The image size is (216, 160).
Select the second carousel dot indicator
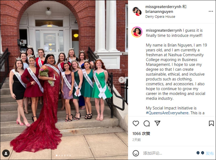[59, 155]
